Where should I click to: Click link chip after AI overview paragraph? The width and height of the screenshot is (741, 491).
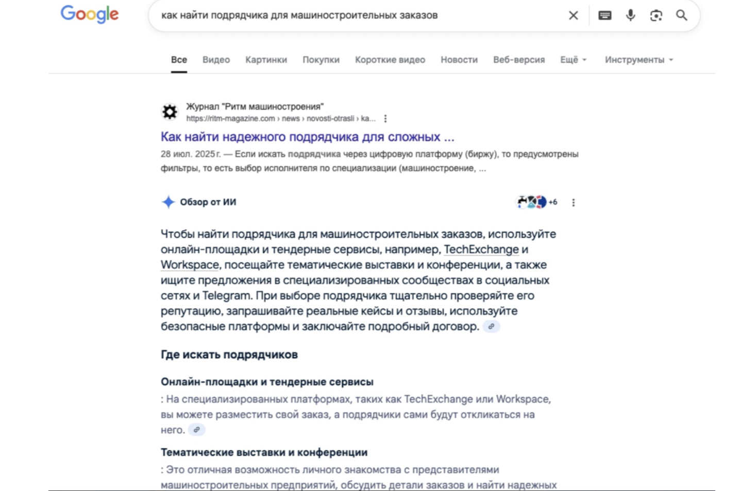tap(491, 326)
